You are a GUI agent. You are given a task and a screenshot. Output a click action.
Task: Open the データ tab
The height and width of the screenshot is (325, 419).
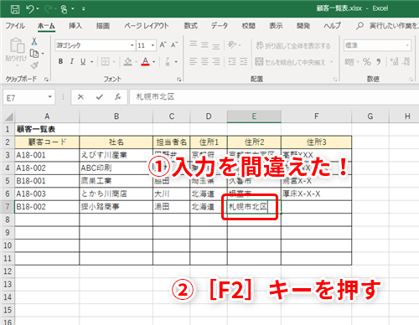click(x=220, y=26)
